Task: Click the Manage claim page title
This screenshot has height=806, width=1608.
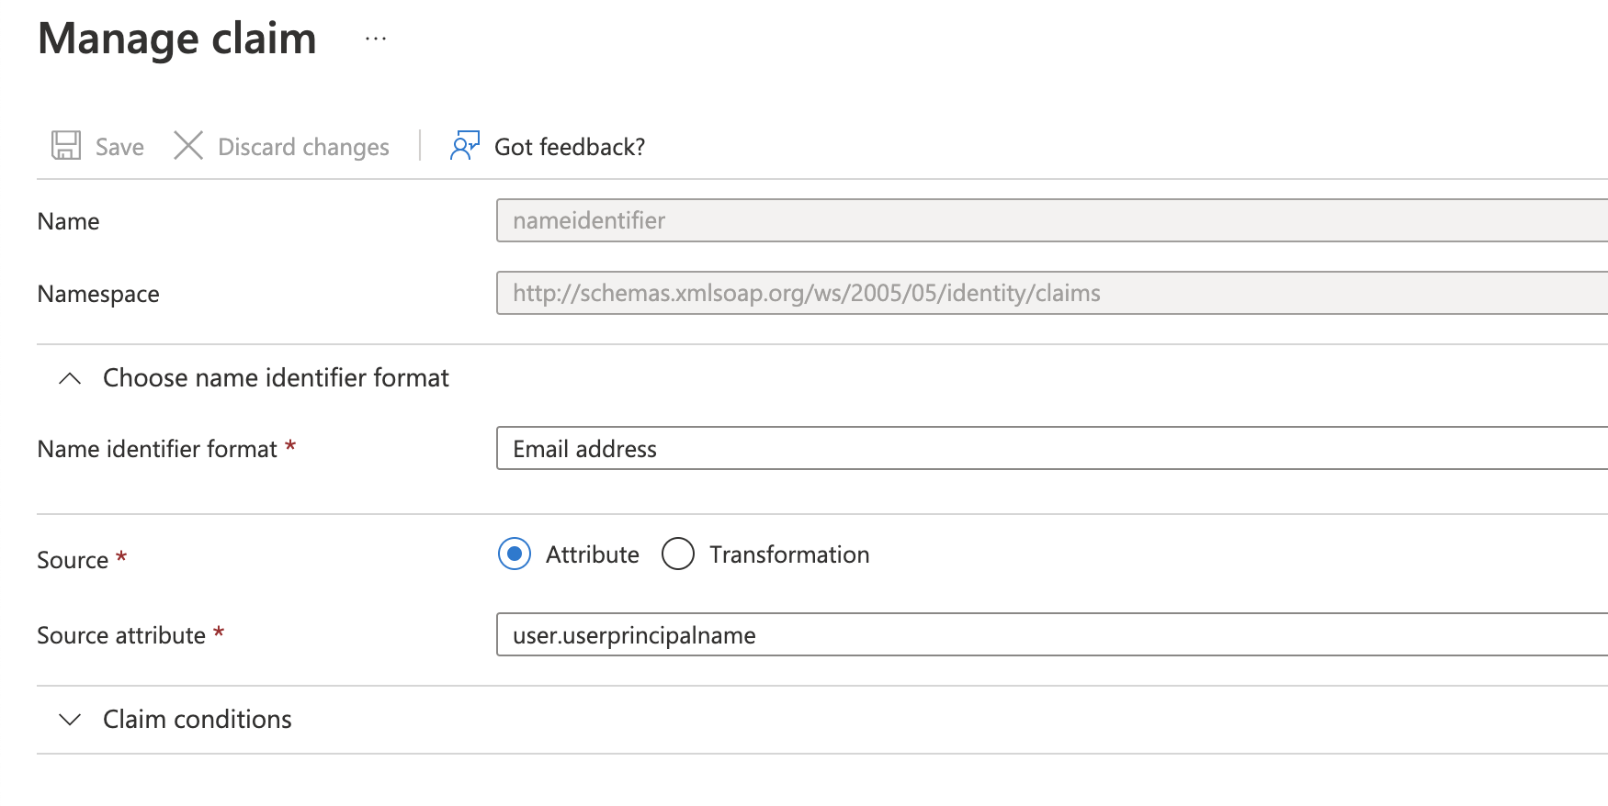Action: (177, 39)
